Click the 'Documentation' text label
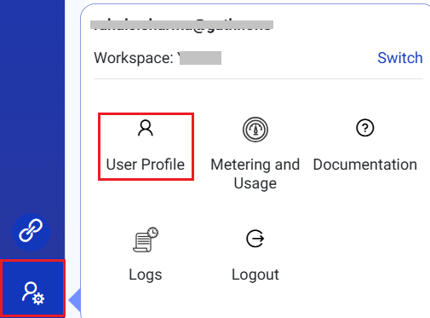 pyautogui.click(x=365, y=165)
